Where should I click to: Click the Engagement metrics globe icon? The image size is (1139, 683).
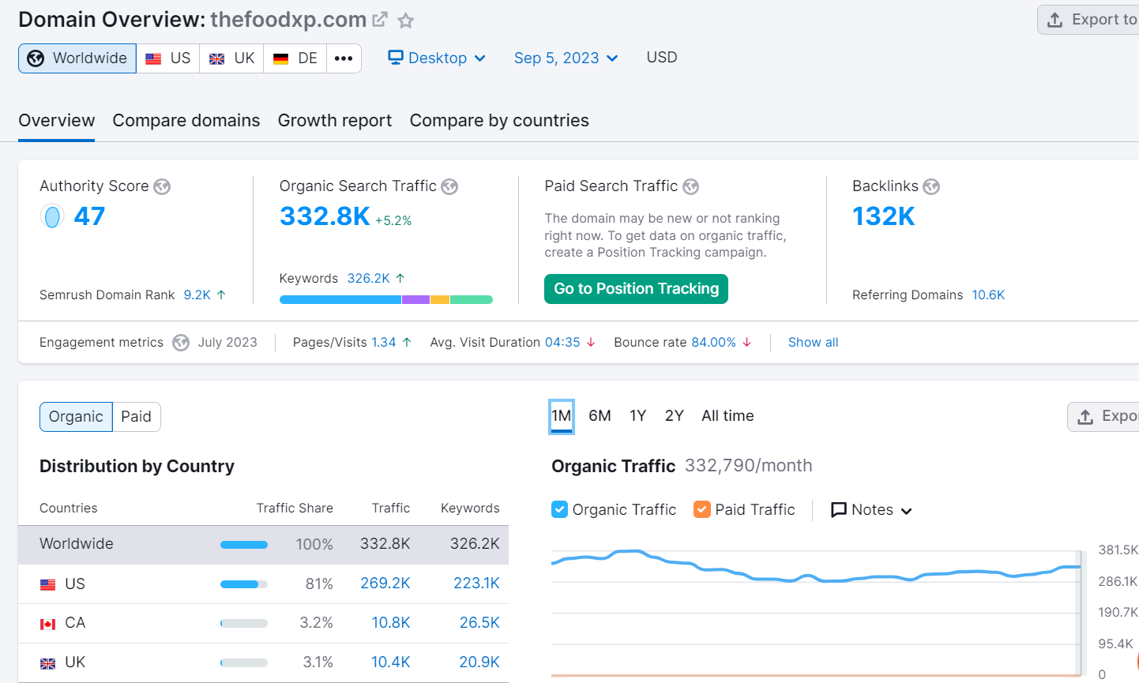181,343
